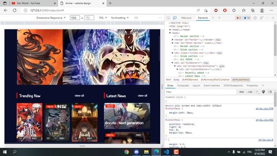This screenshot has height=156, width=277.
Task: Open the favorites star icon
Action: (x=244, y=10)
